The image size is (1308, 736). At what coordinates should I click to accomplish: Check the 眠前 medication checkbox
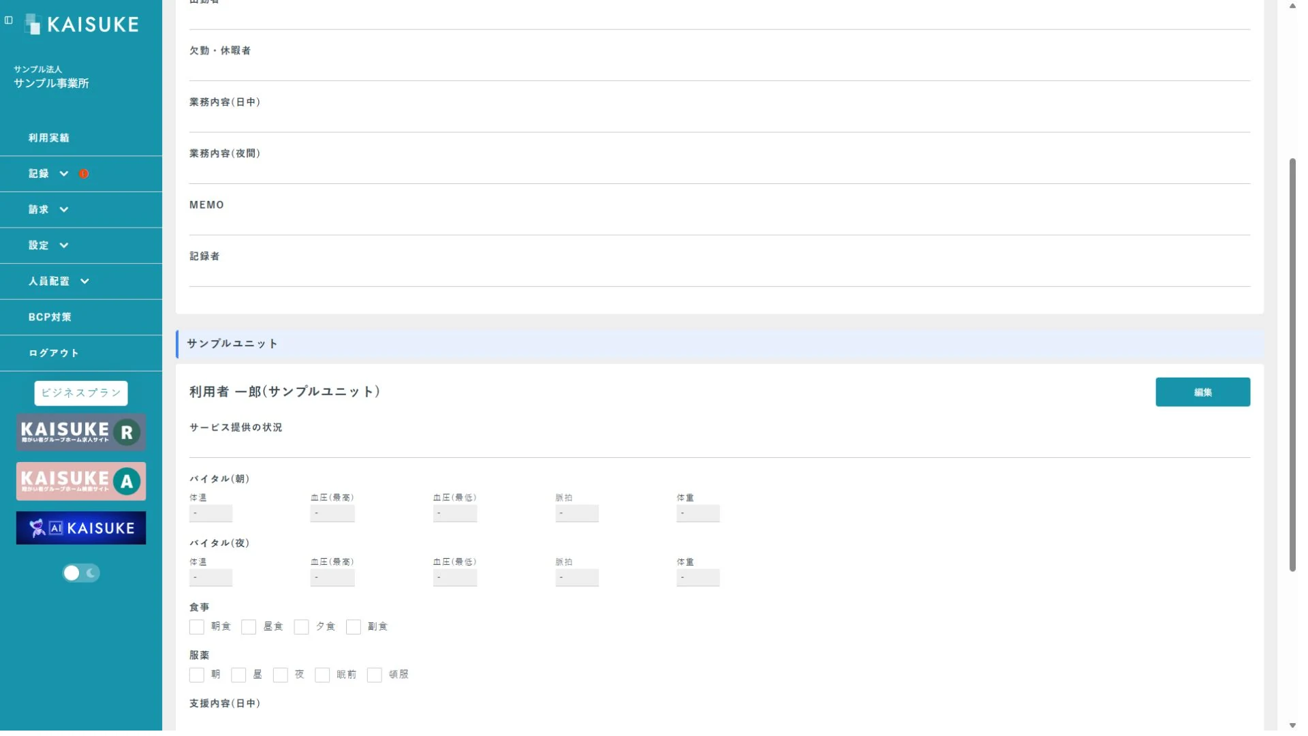click(x=322, y=675)
